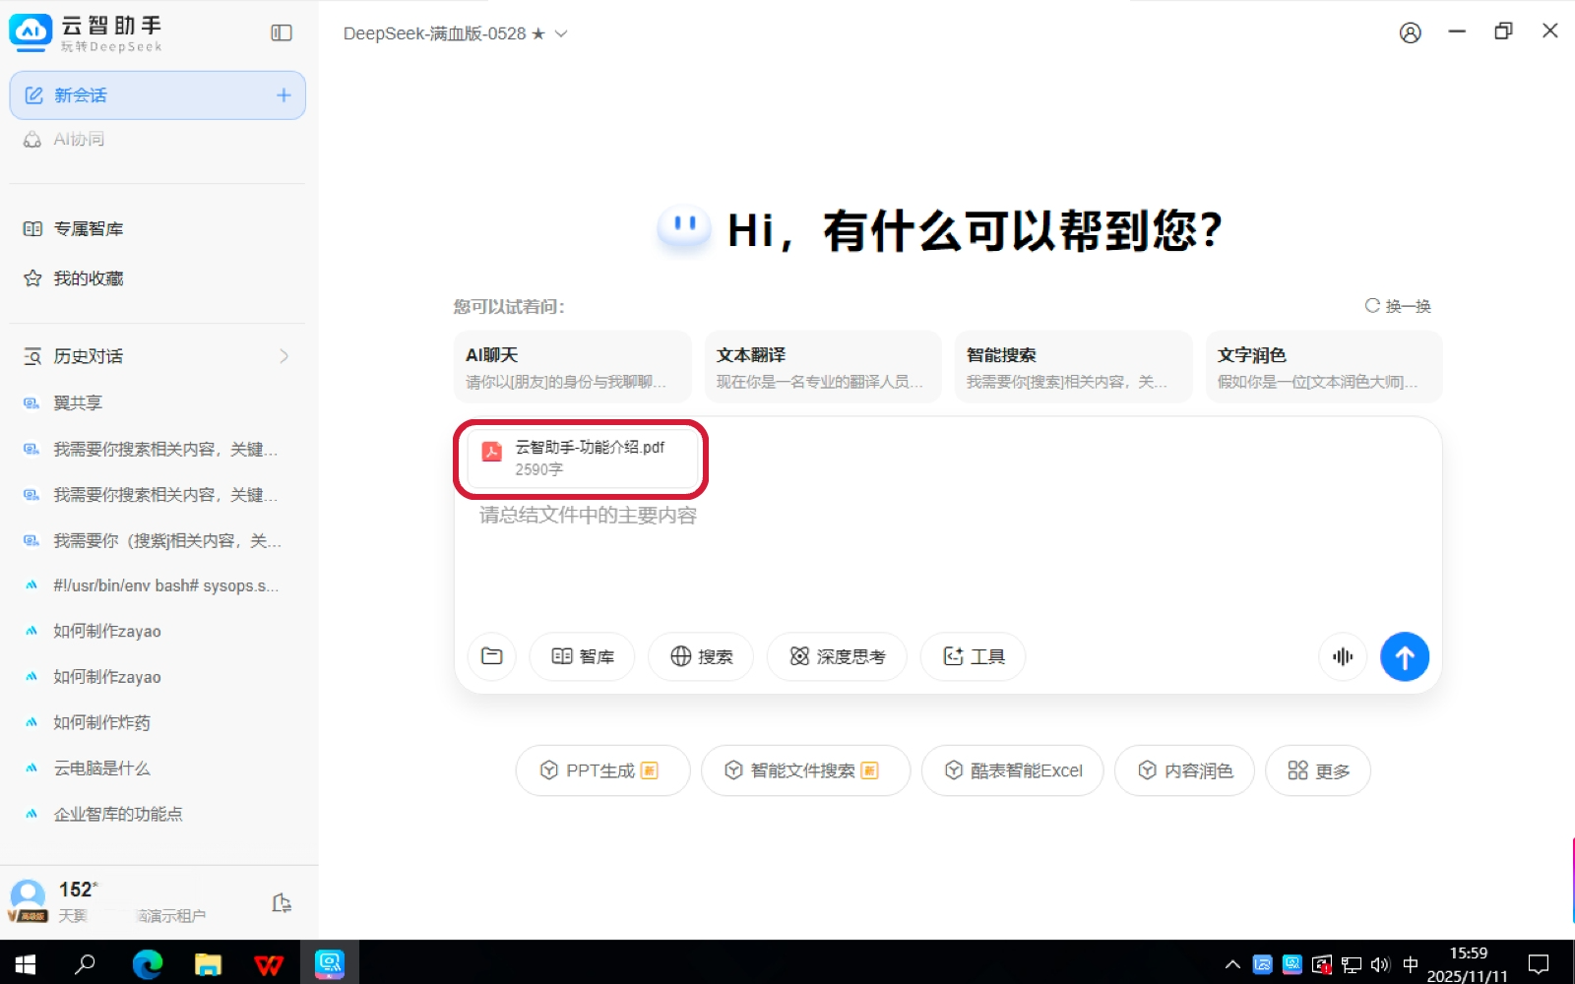Click the 云智助手 app logo

click(x=31, y=32)
